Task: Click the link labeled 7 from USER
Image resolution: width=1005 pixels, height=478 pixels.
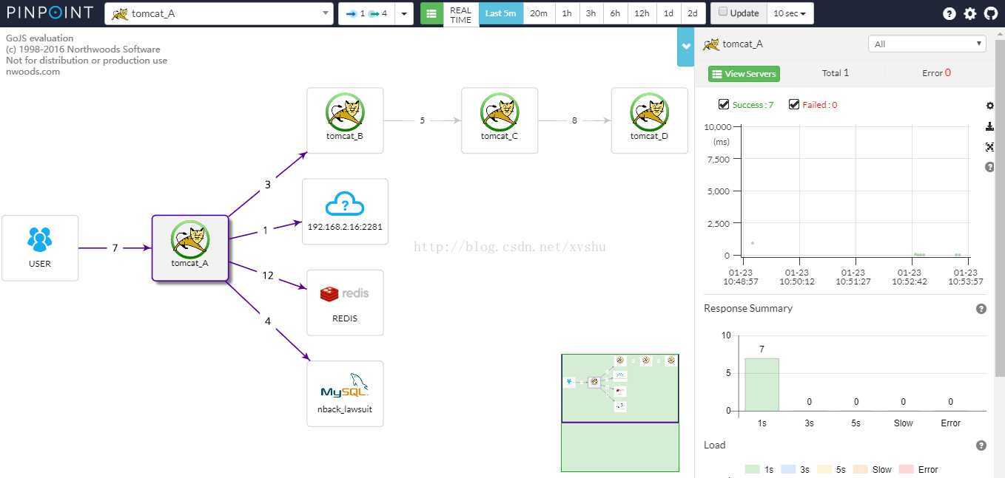Action: click(115, 248)
